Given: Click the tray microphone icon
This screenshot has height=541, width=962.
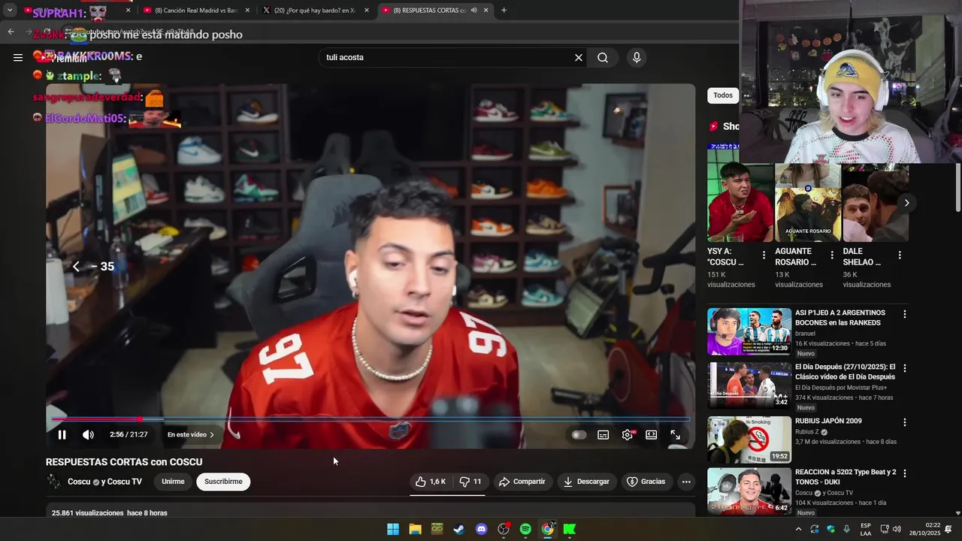Looking at the screenshot, I should [847, 529].
